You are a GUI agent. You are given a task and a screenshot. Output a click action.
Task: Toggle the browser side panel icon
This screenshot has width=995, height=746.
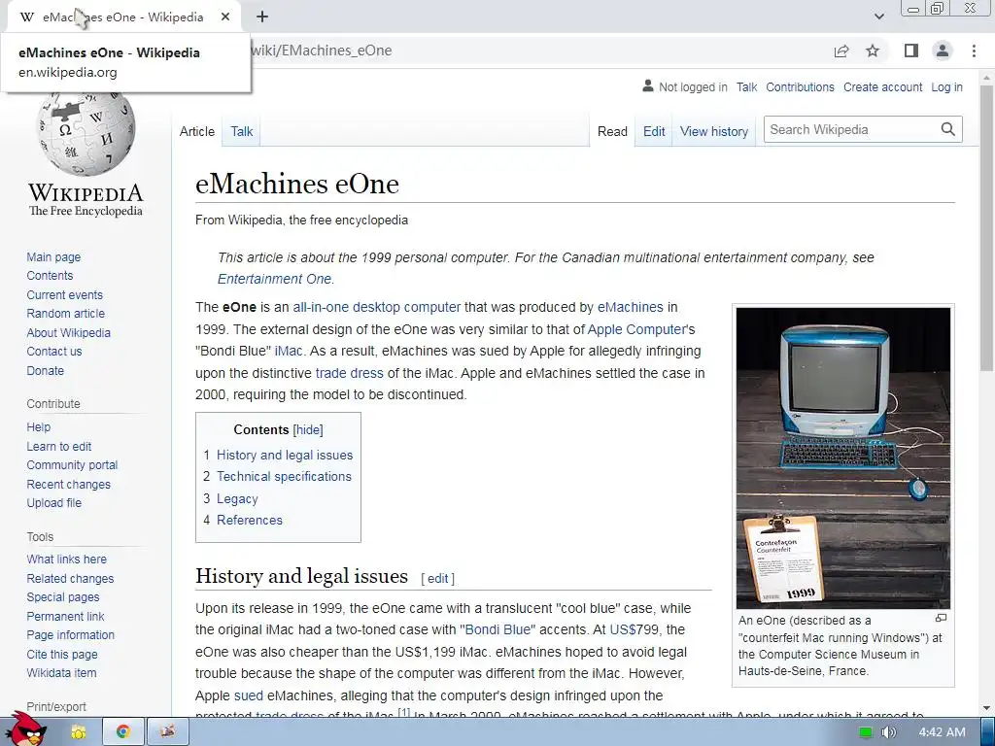click(911, 51)
